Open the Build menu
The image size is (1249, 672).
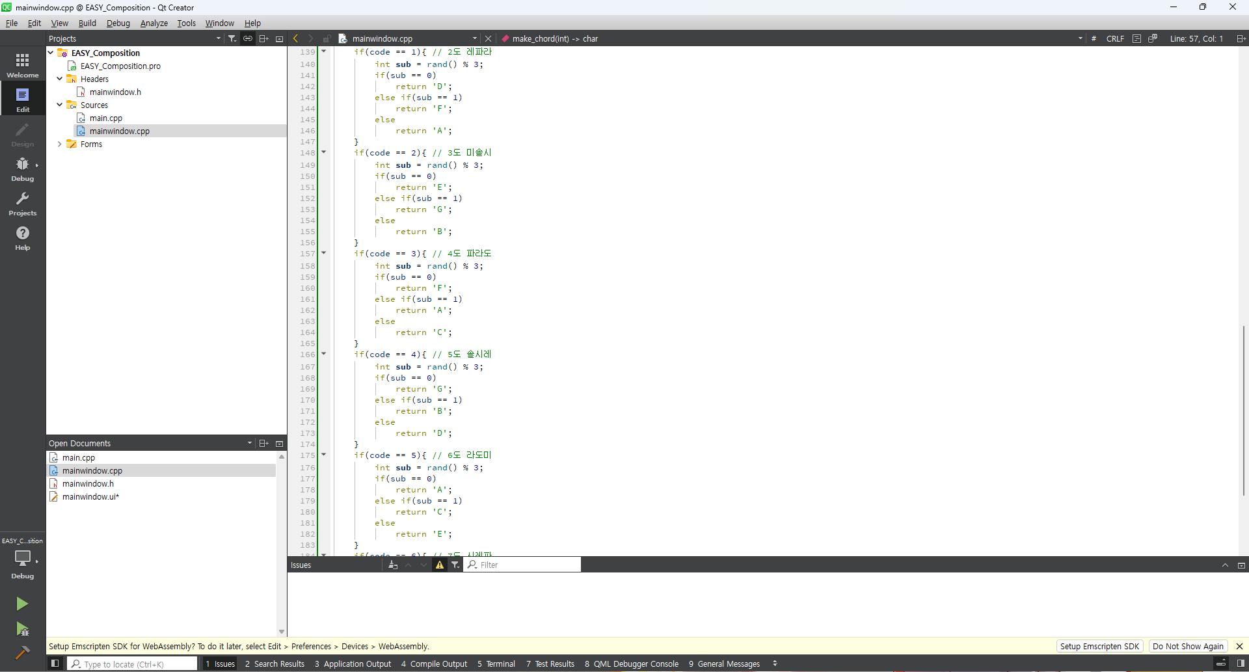click(x=87, y=23)
